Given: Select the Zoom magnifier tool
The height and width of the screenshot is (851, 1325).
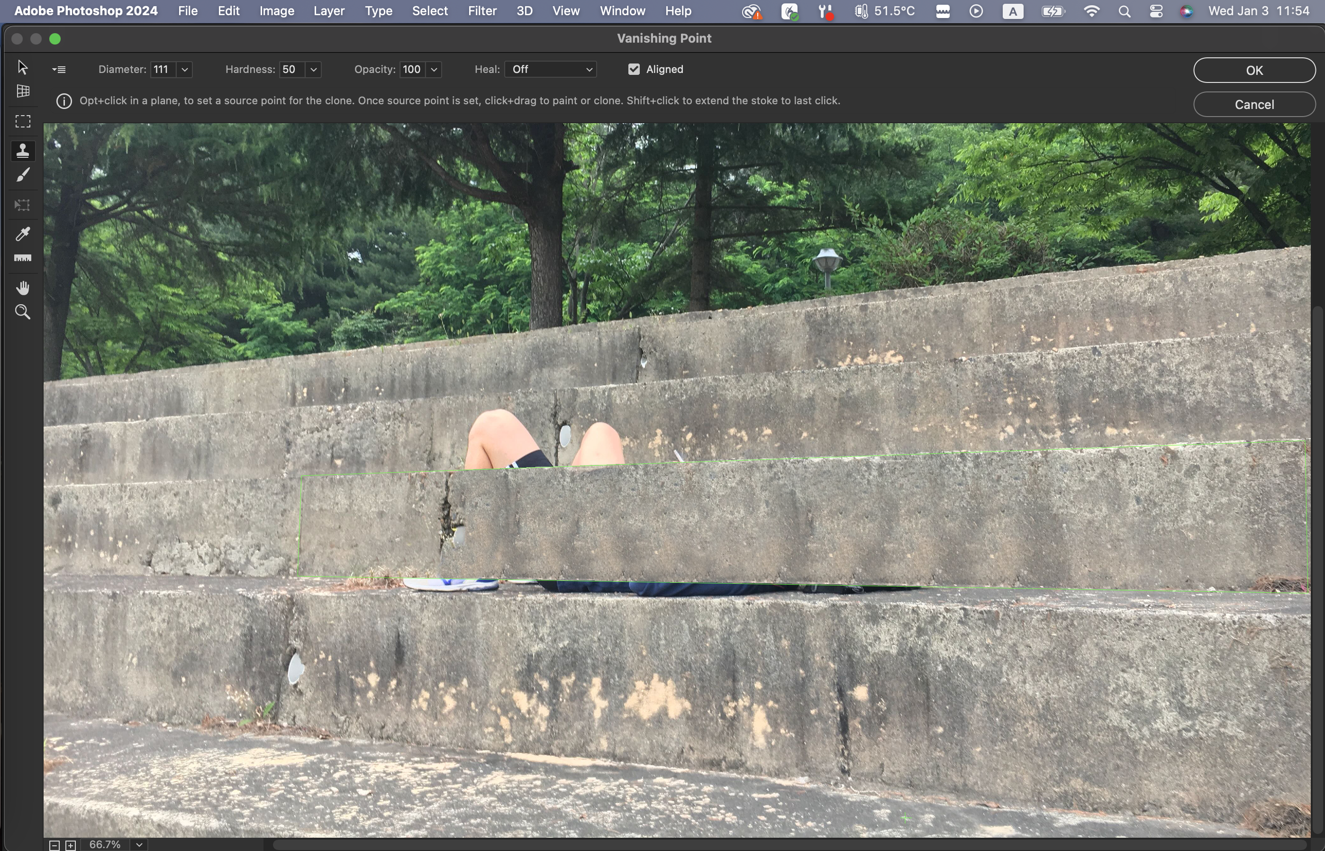Looking at the screenshot, I should 23,312.
